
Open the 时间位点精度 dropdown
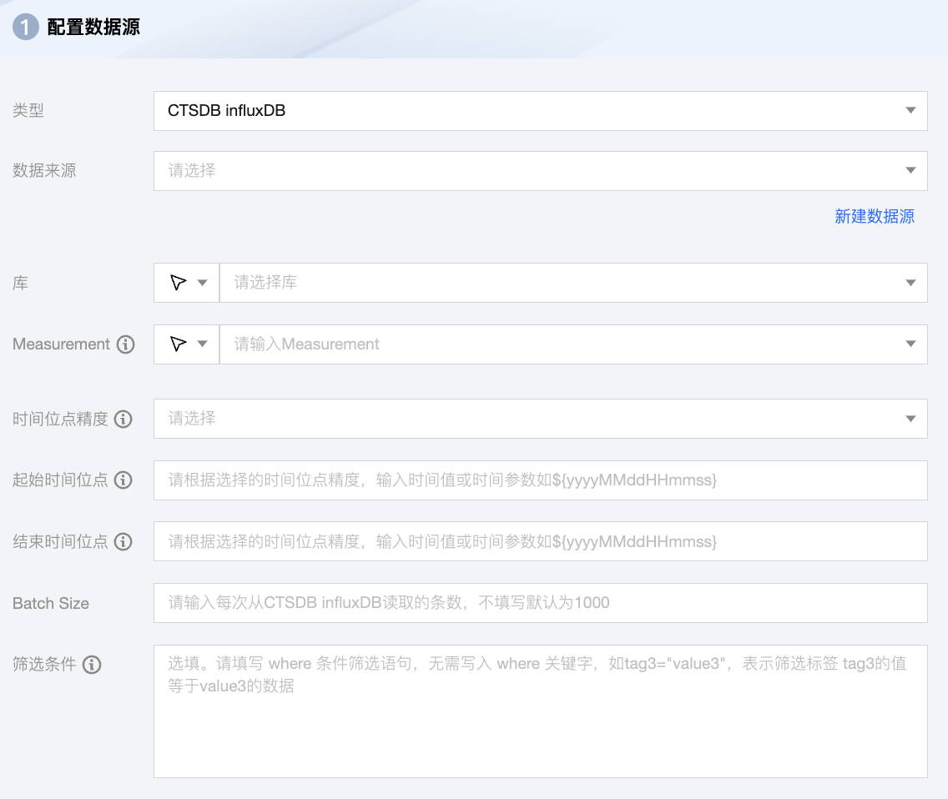point(910,419)
